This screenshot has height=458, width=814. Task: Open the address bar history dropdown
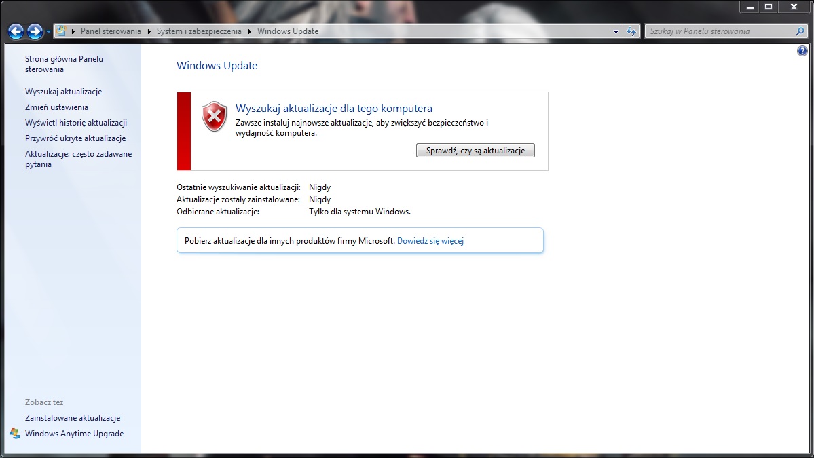(x=616, y=32)
